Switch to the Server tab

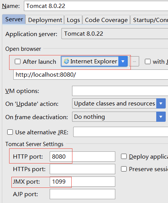(14, 19)
